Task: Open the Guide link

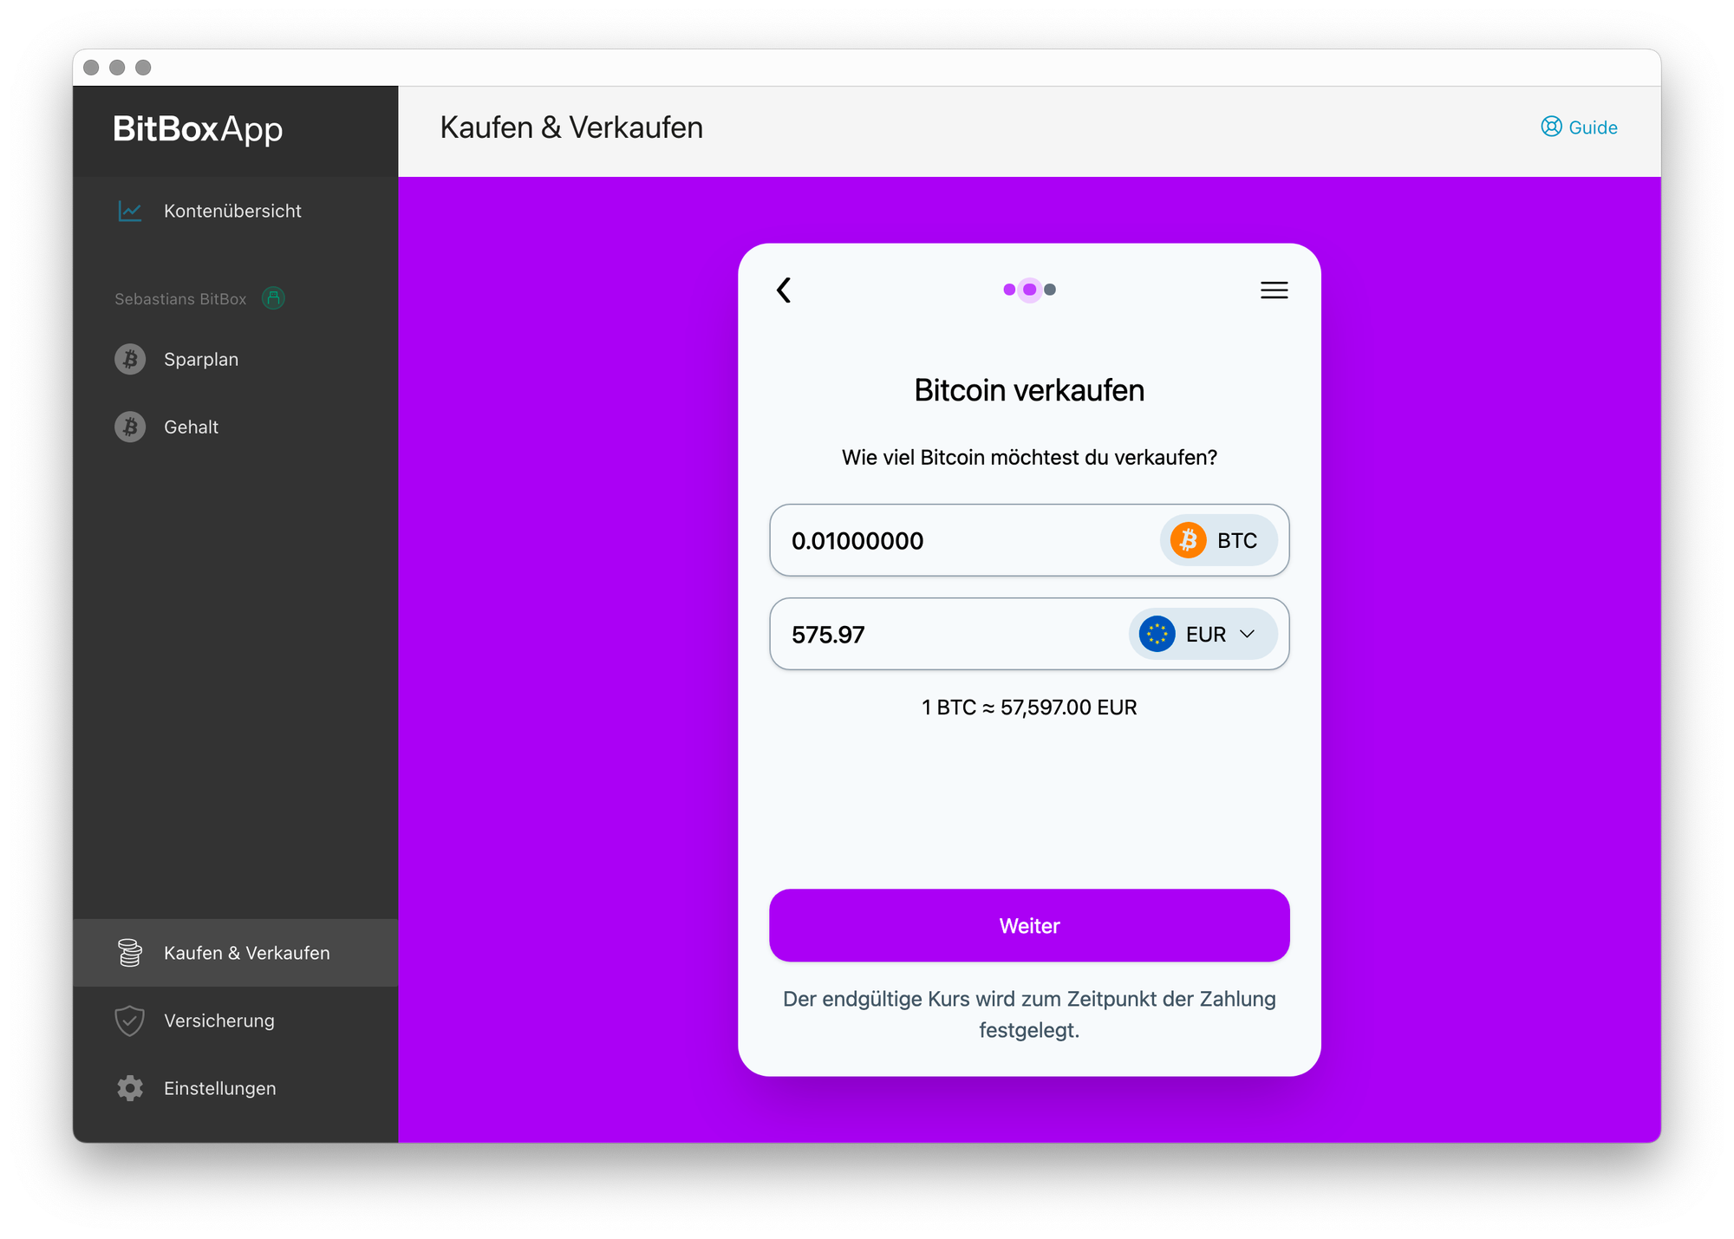Action: (1579, 127)
